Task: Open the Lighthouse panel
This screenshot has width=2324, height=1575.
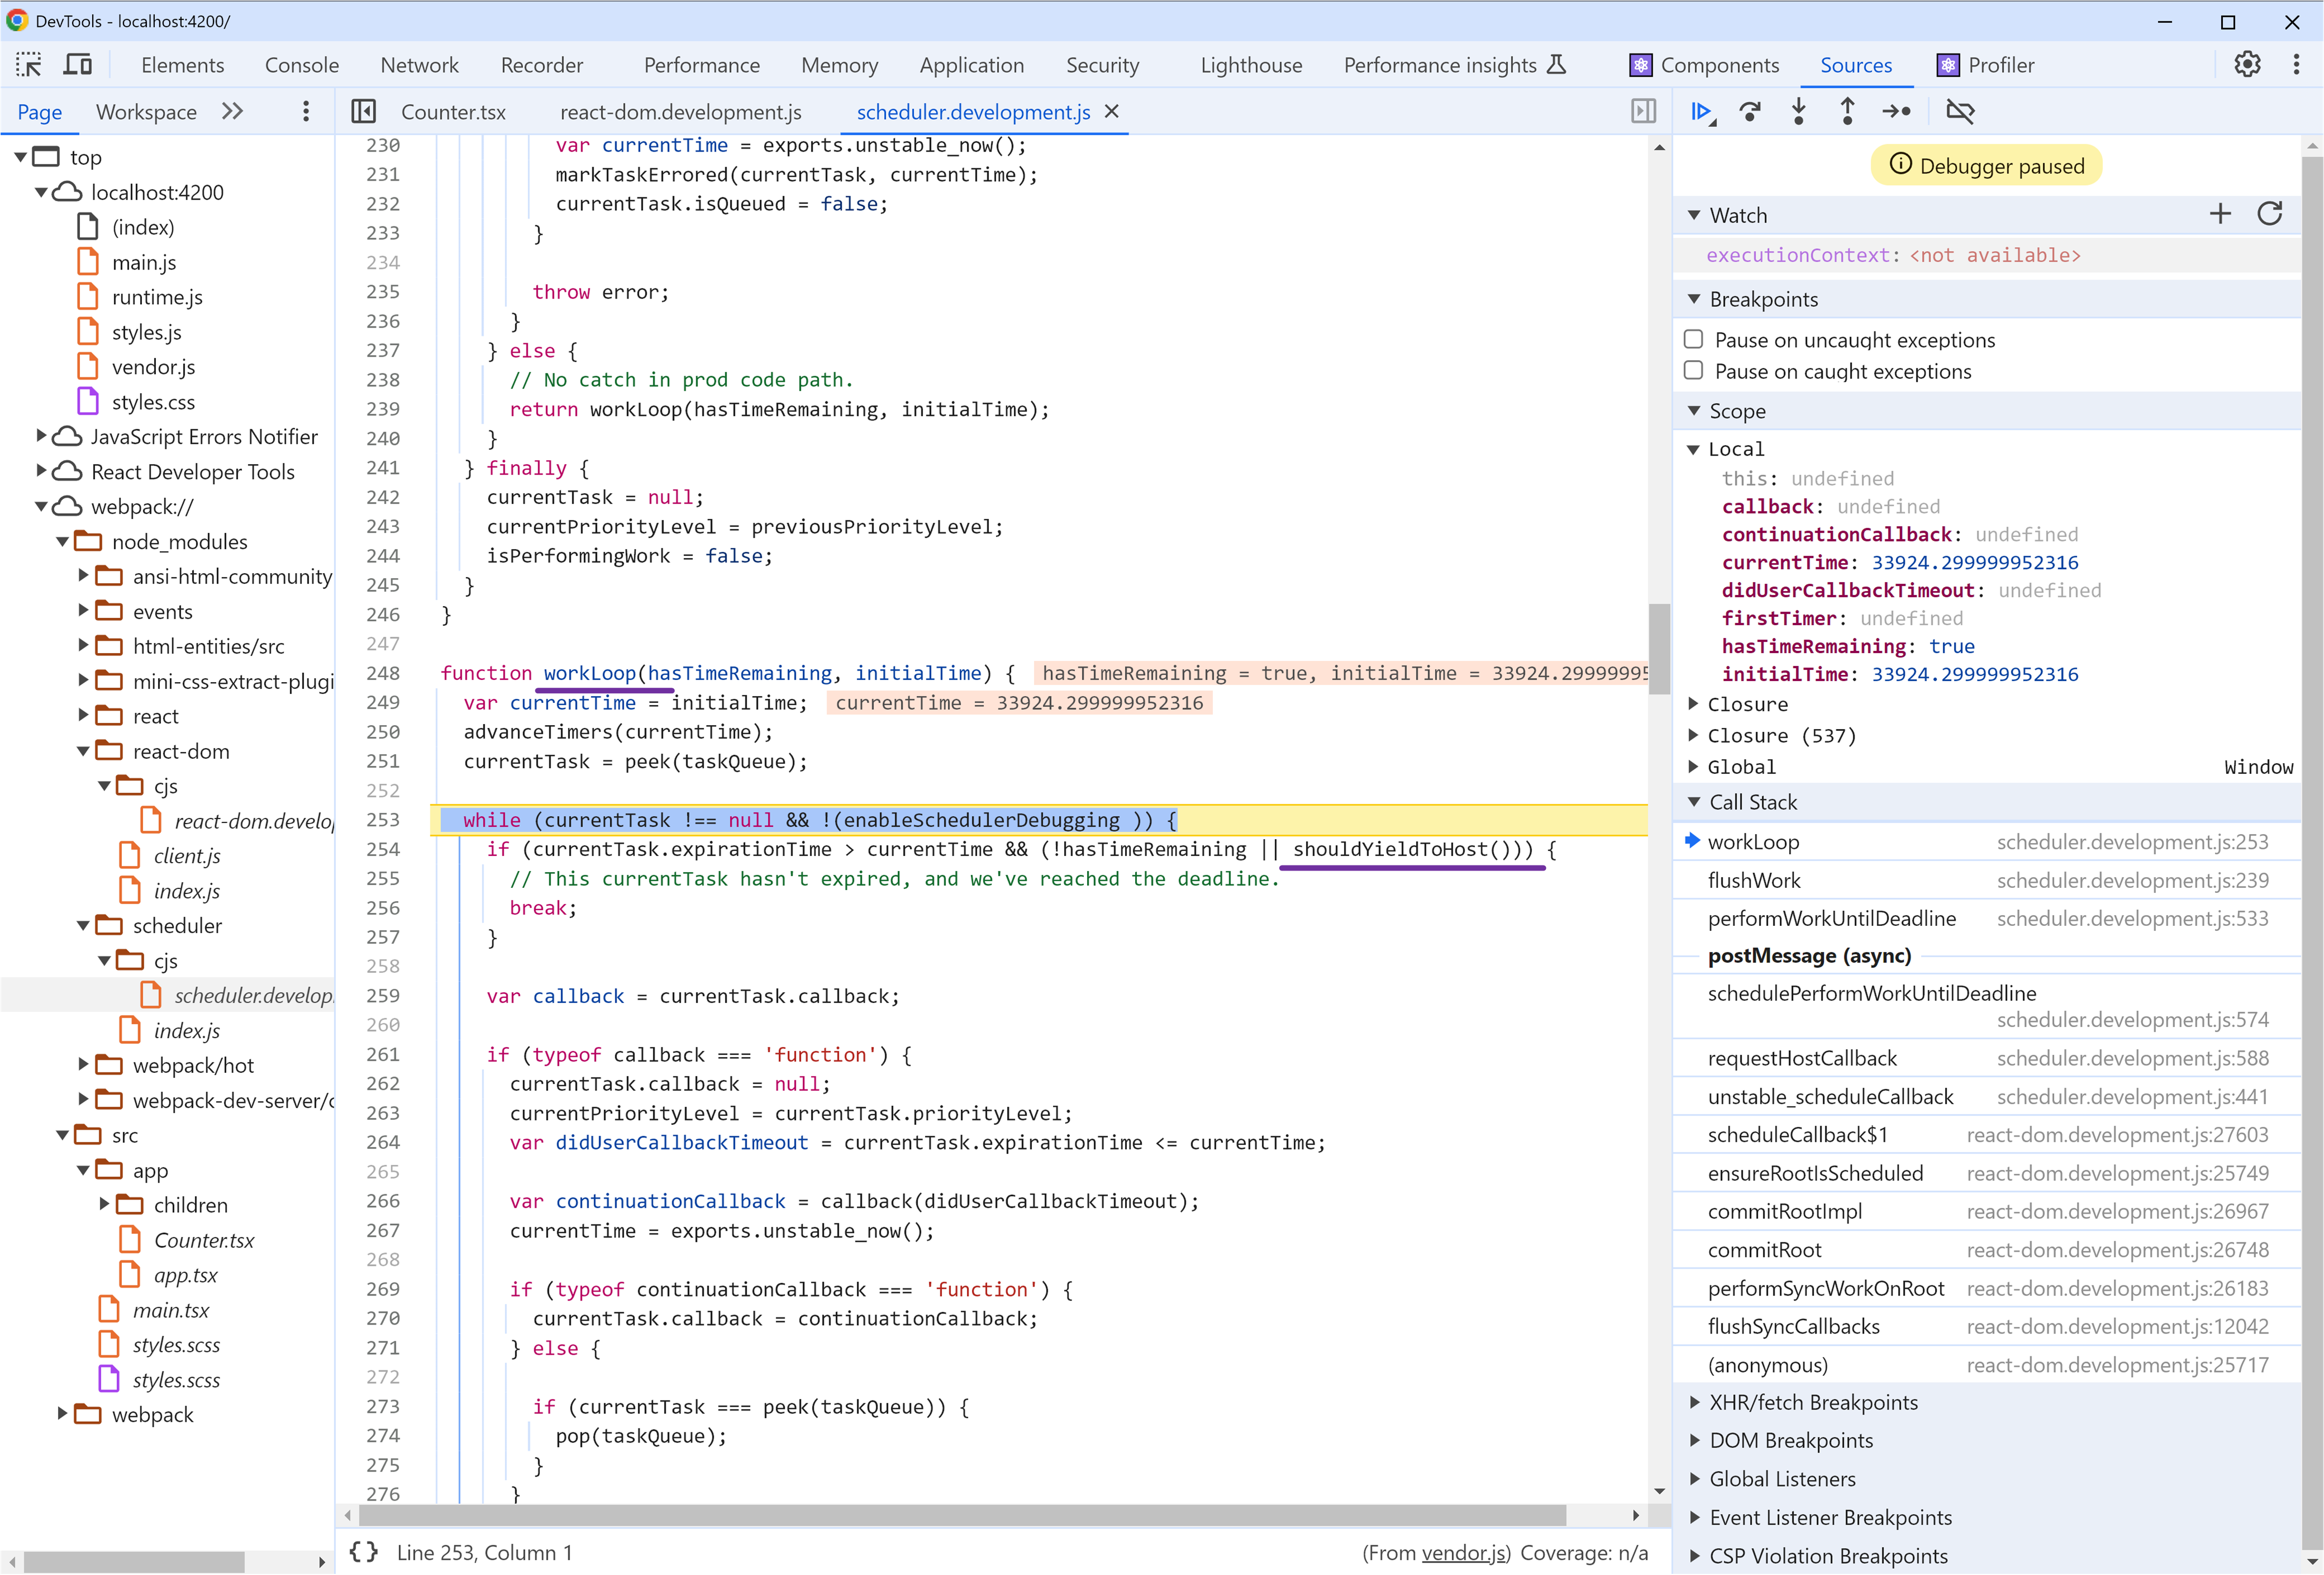Action: coord(1251,65)
